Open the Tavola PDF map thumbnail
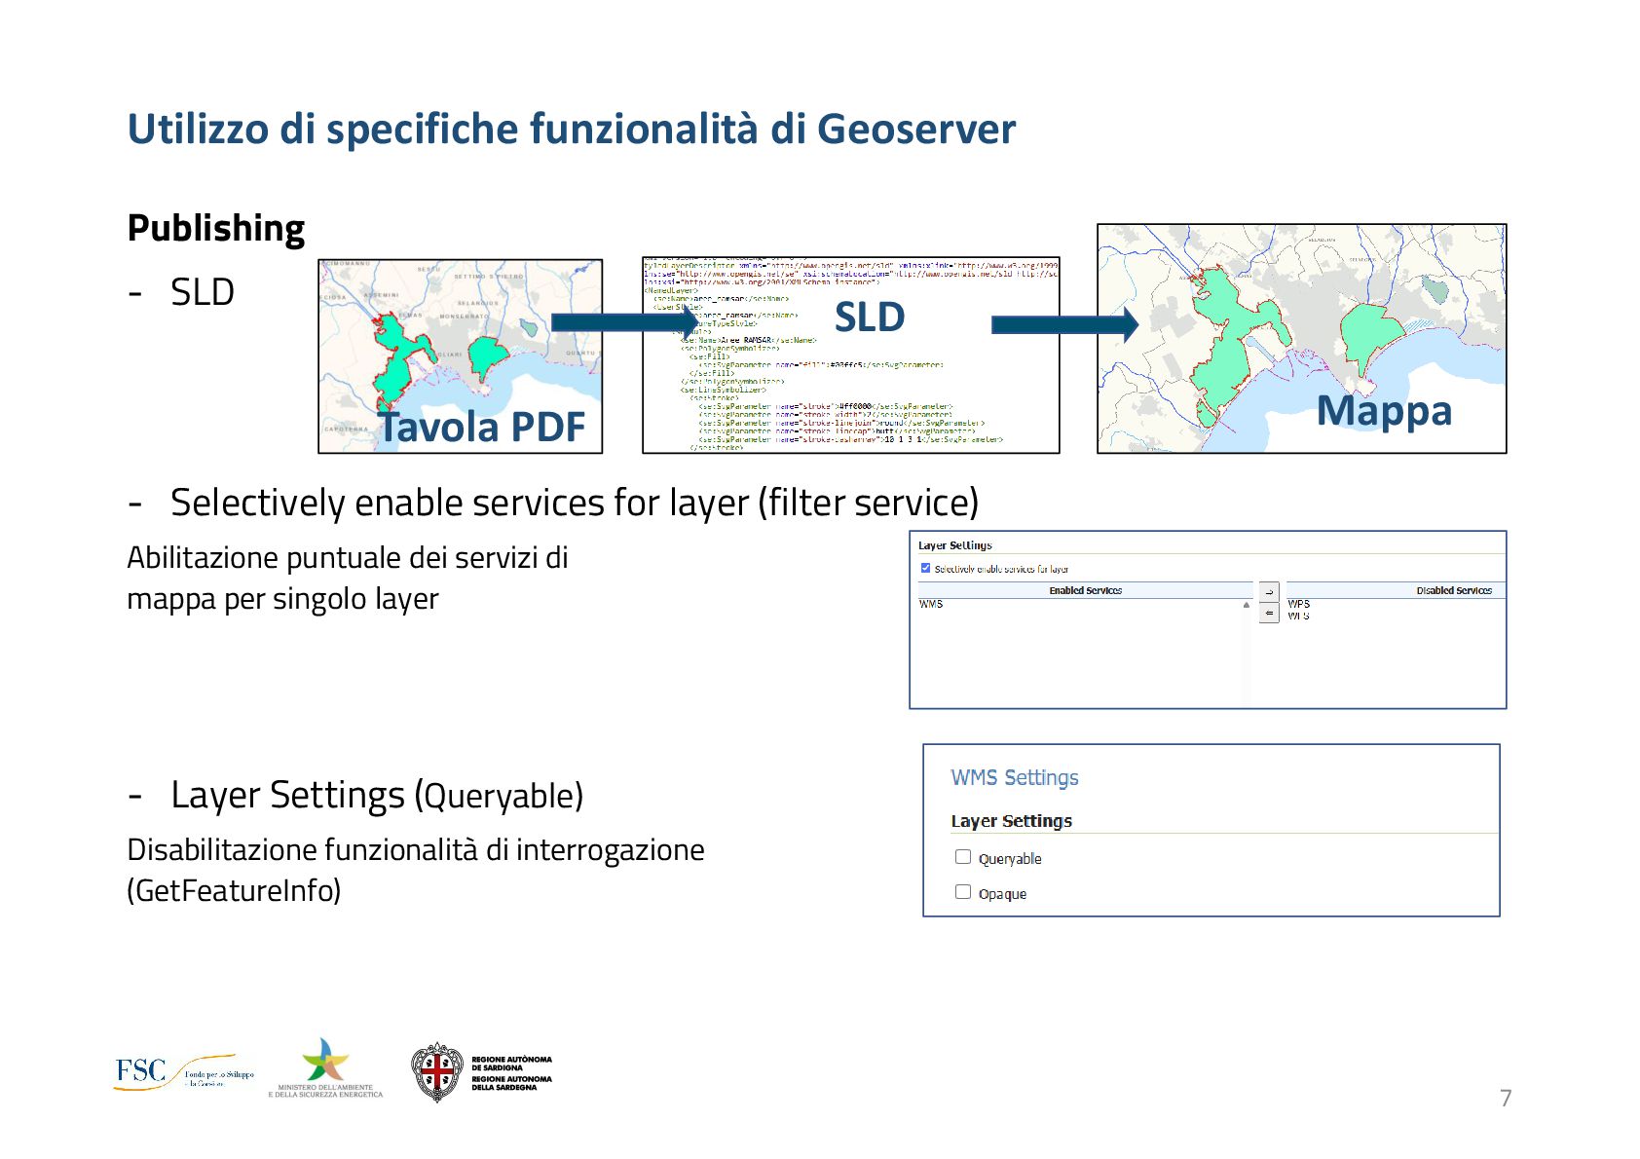This screenshot has width=1640, height=1159. [x=461, y=356]
